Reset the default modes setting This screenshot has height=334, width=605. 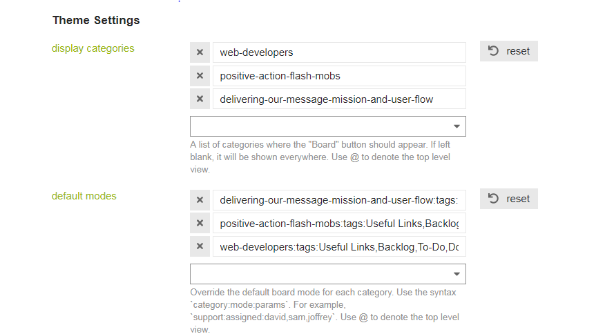[508, 199]
